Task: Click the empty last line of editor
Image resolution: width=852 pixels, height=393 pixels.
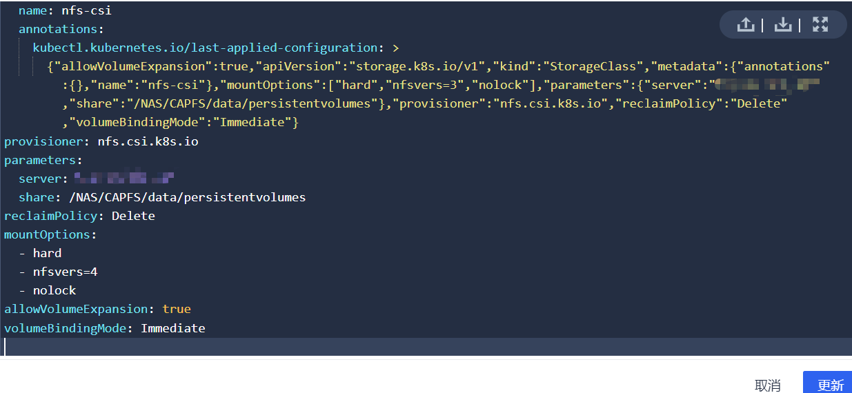Action: coord(414,346)
